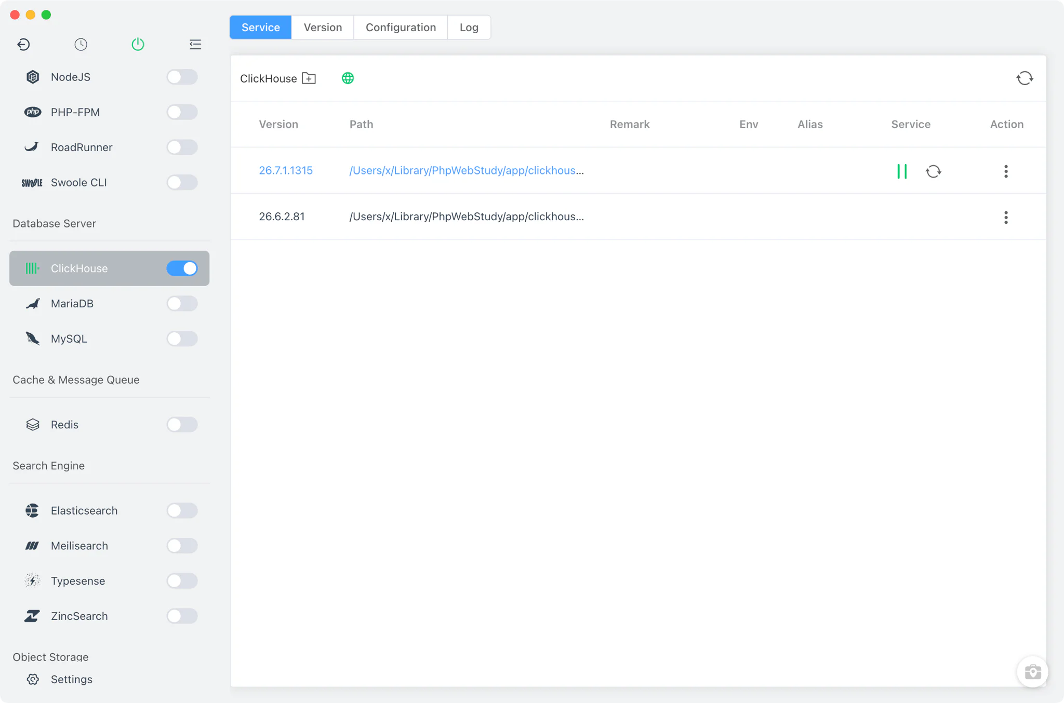1064x703 pixels.
Task: Click the Swoole CLI logo icon
Action: click(32, 183)
